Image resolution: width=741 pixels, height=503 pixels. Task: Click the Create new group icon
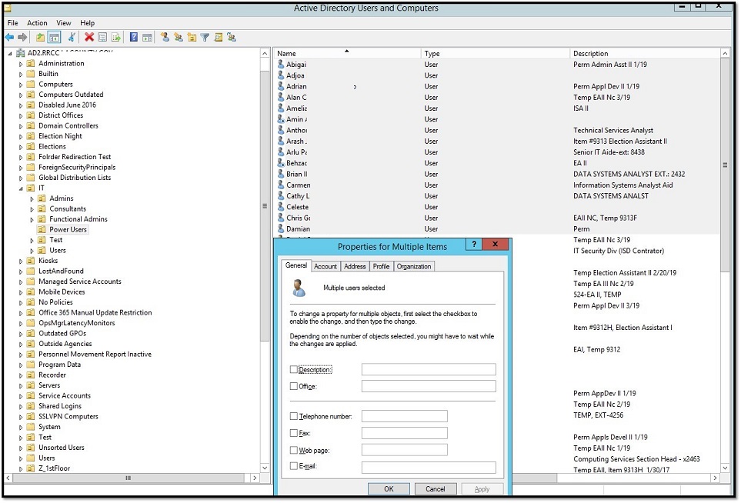[179, 38]
